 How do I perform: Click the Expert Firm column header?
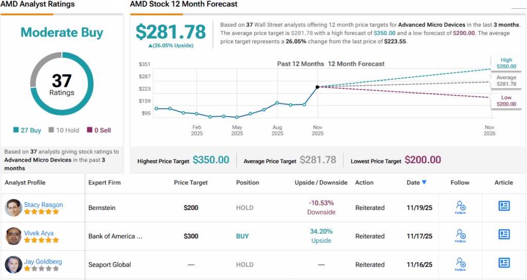click(104, 183)
